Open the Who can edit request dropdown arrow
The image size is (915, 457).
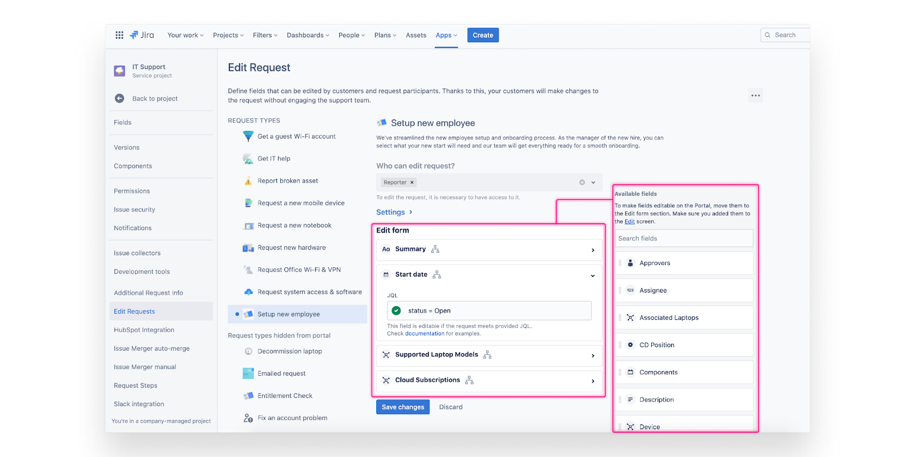pyautogui.click(x=594, y=182)
